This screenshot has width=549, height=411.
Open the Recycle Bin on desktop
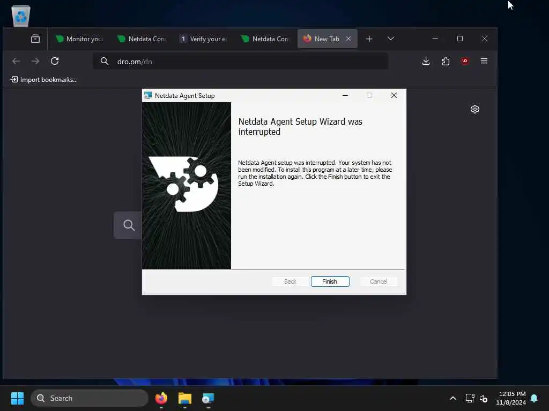[x=21, y=16]
